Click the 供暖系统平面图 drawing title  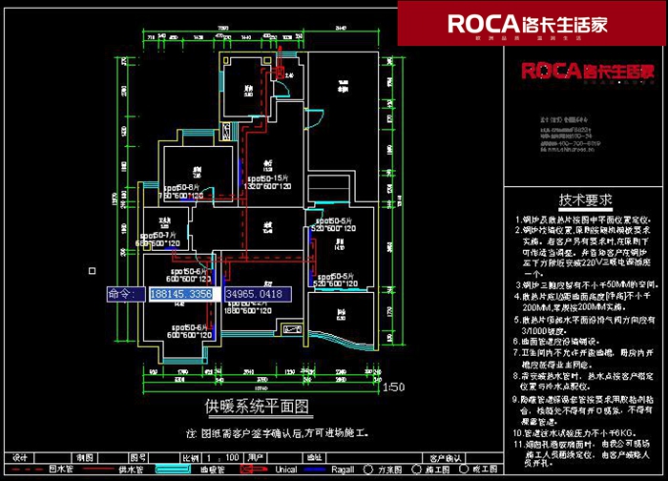tap(258, 406)
